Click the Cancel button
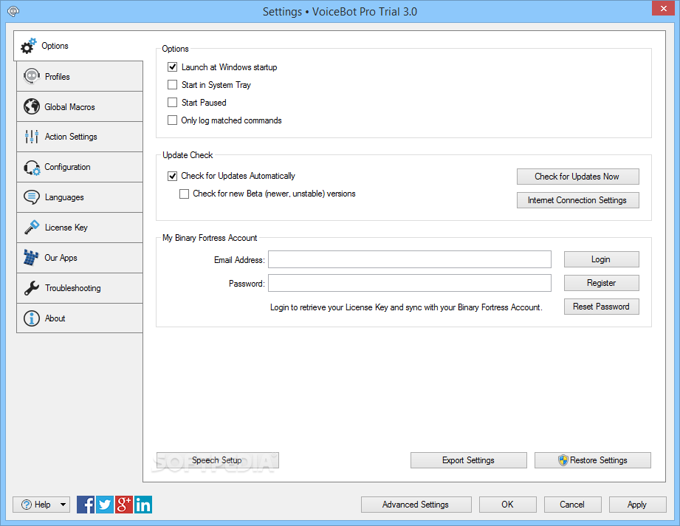This screenshot has width=680, height=526. 572,505
